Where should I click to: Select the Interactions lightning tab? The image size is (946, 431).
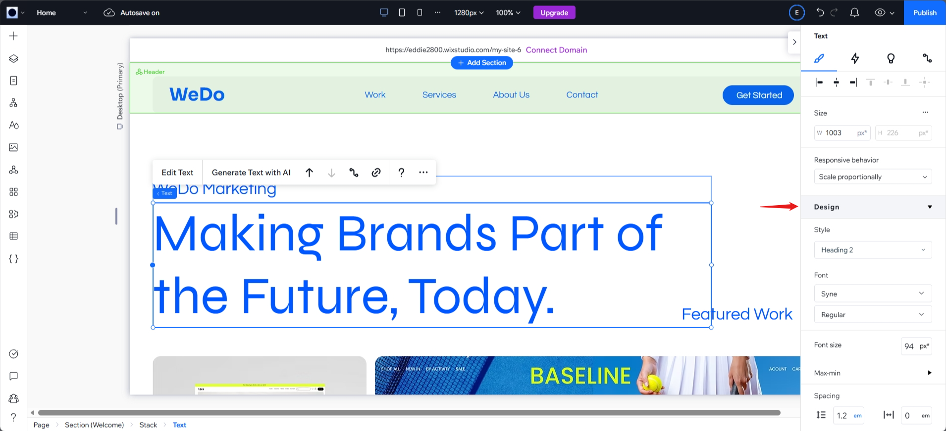(855, 58)
